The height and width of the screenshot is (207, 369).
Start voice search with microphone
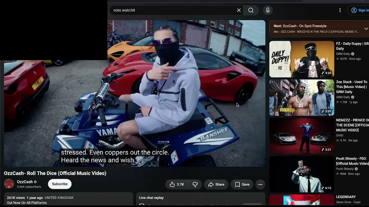(268, 10)
